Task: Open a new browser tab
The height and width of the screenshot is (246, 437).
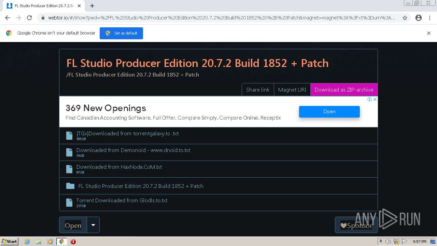Action: click(92, 6)
